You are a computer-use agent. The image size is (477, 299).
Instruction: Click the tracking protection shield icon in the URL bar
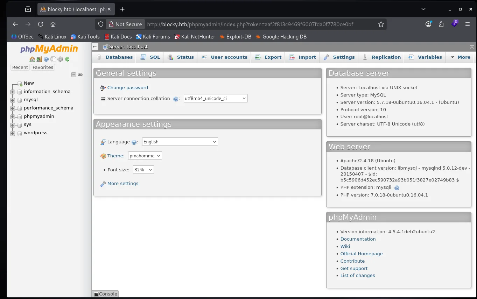point(100,24)
